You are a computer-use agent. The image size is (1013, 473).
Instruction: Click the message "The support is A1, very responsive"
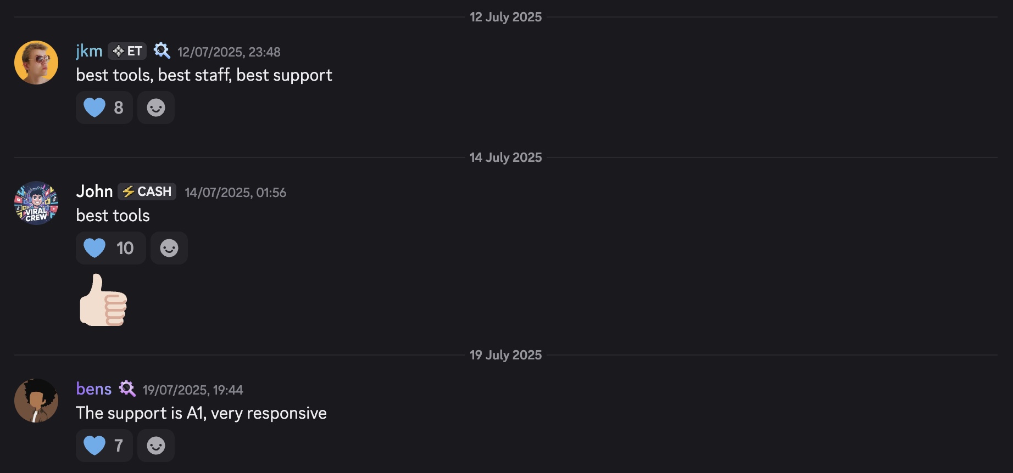coord(201,413)
